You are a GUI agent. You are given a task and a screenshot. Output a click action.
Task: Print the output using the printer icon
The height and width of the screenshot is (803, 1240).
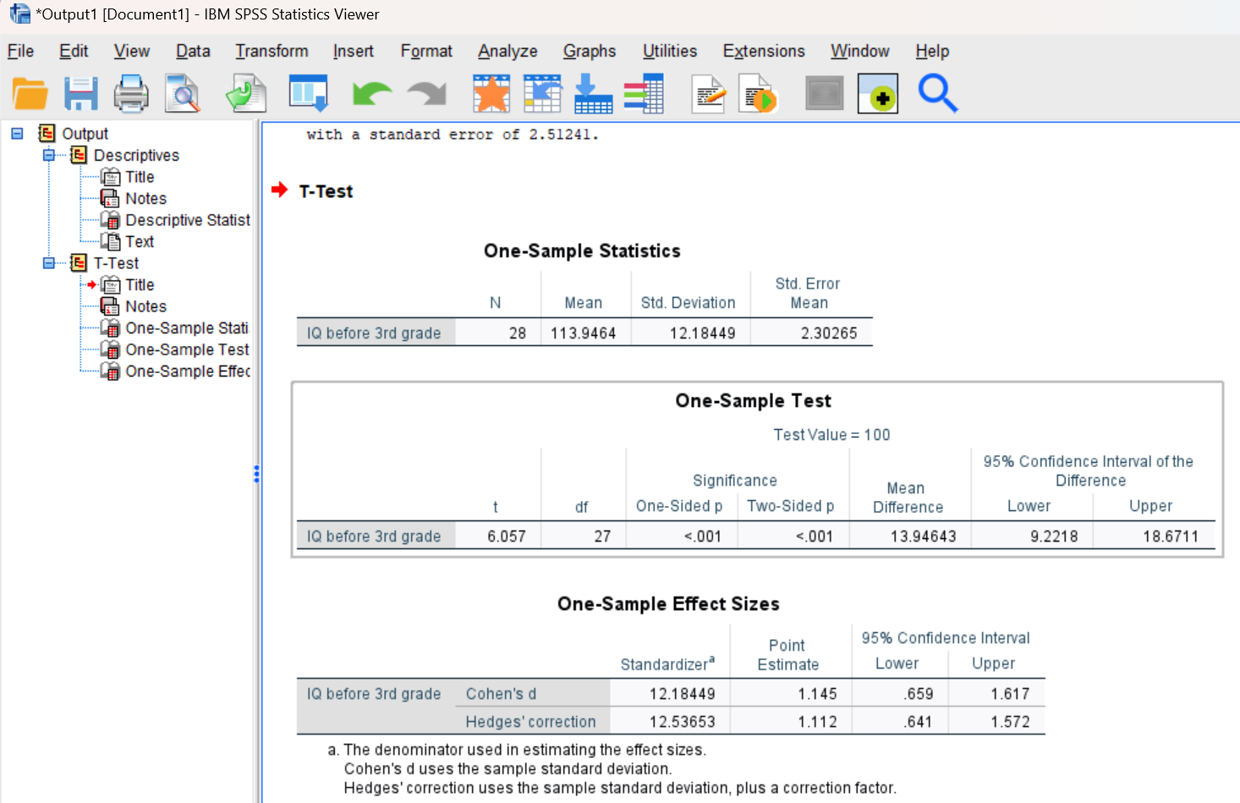(x=131, y=94)
